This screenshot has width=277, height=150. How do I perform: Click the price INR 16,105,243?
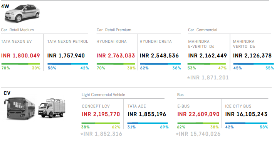[246, 114]
